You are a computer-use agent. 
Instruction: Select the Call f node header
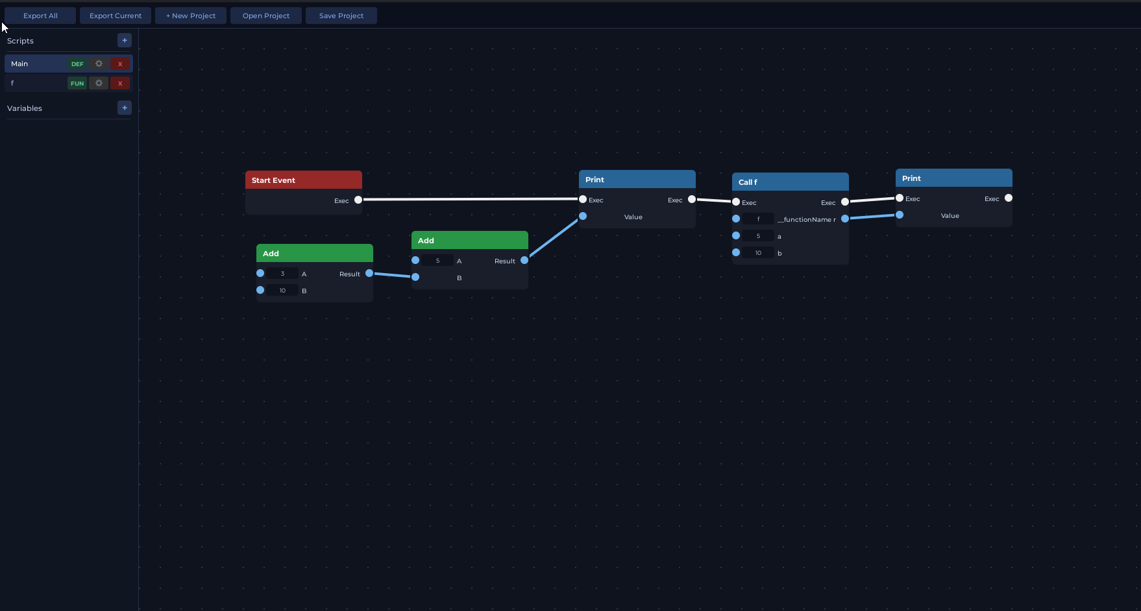tap(791, 182)
